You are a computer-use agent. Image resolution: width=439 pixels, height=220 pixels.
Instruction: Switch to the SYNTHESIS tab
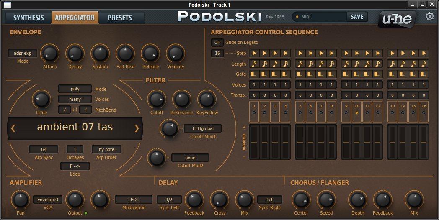(28, 18)
